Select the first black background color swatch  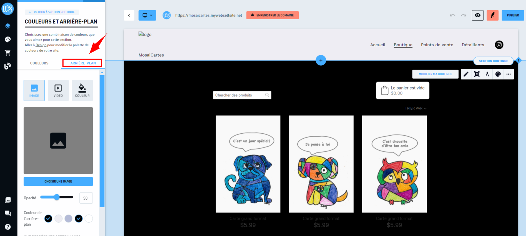[48, 219]
